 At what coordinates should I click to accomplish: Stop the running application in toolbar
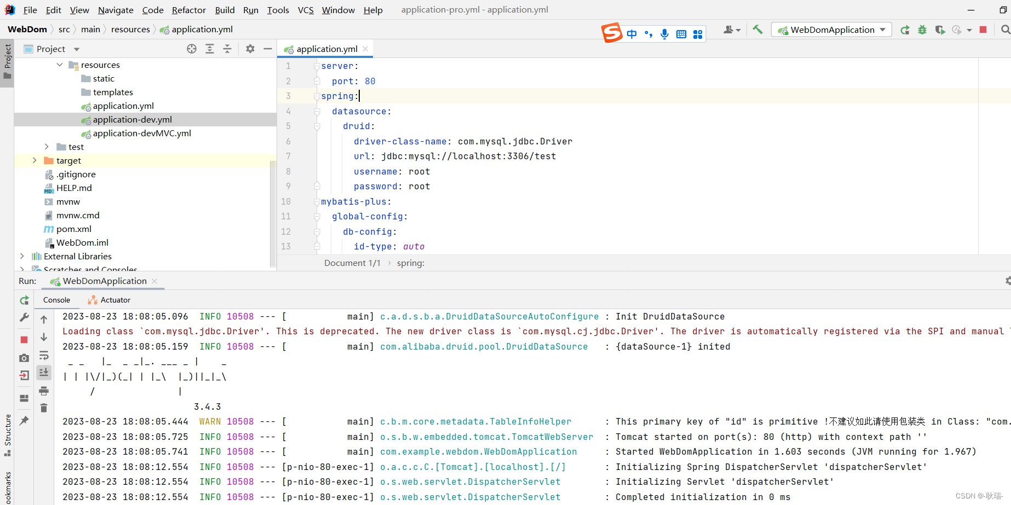983,30
